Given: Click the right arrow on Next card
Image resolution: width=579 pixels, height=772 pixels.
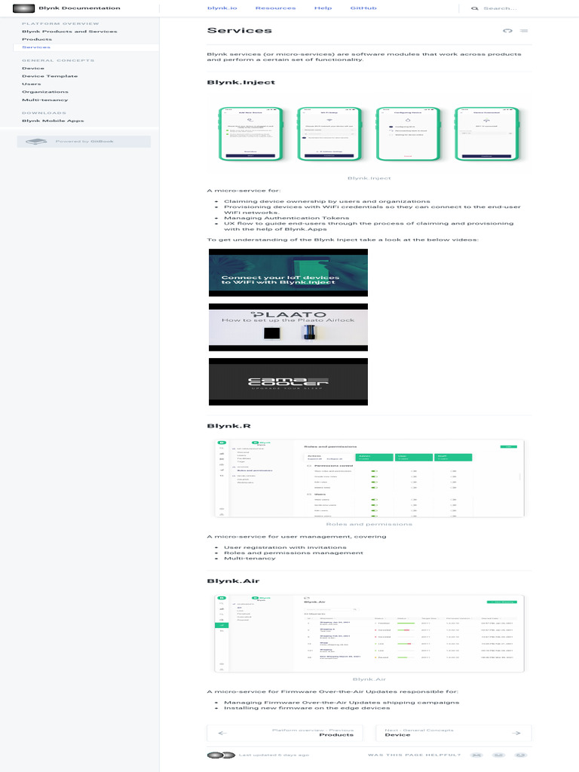Looking at the screenshot, I should [516, 733].
